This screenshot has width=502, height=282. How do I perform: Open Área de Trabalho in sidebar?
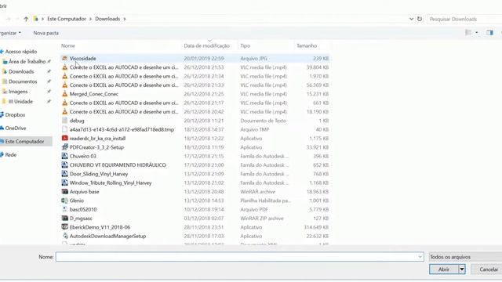click(x=27, y=61)
